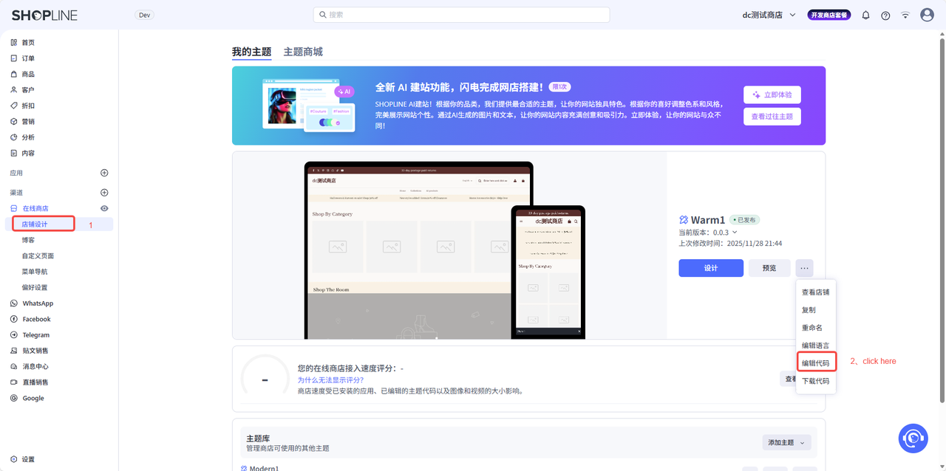Click the plus icon next to 应用
946x471 pixels.
(x=104, y=173)
